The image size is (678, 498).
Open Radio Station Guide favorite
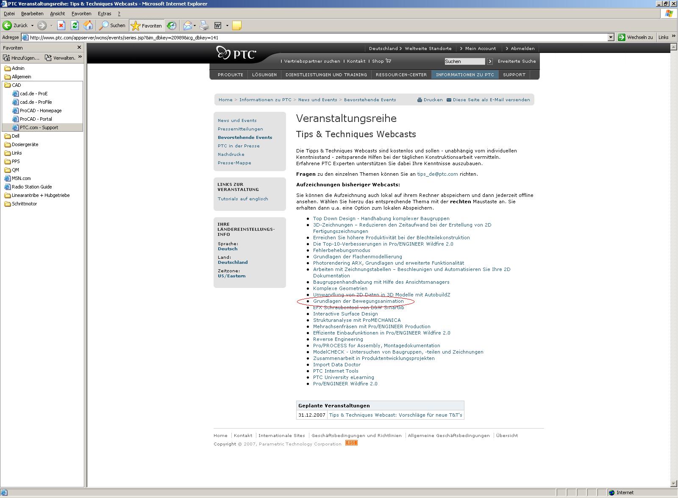click(28, 187)
